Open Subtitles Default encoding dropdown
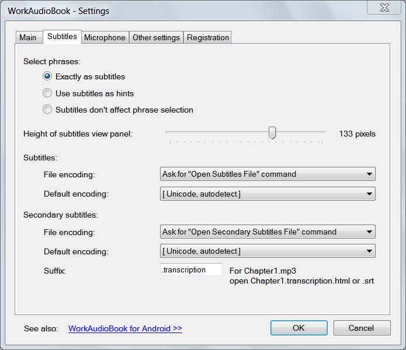 (268, 194)
